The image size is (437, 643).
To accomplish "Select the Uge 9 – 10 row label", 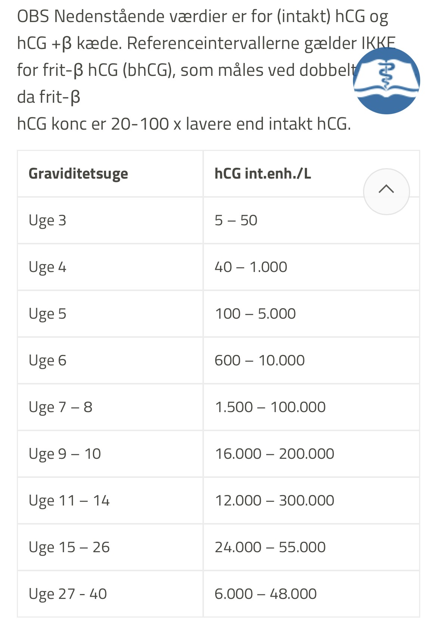I will click(x=65, y=454).
